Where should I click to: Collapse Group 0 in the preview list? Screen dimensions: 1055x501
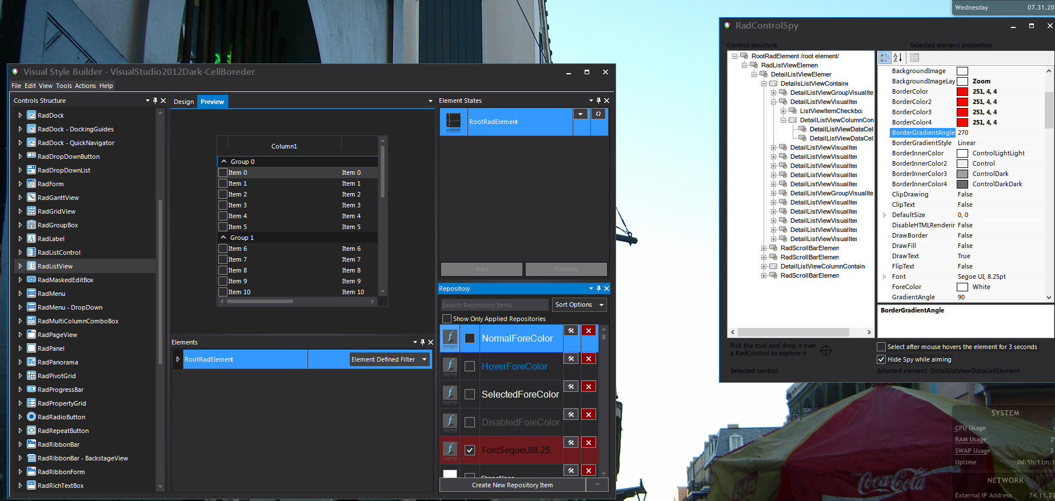coord(224,162)
